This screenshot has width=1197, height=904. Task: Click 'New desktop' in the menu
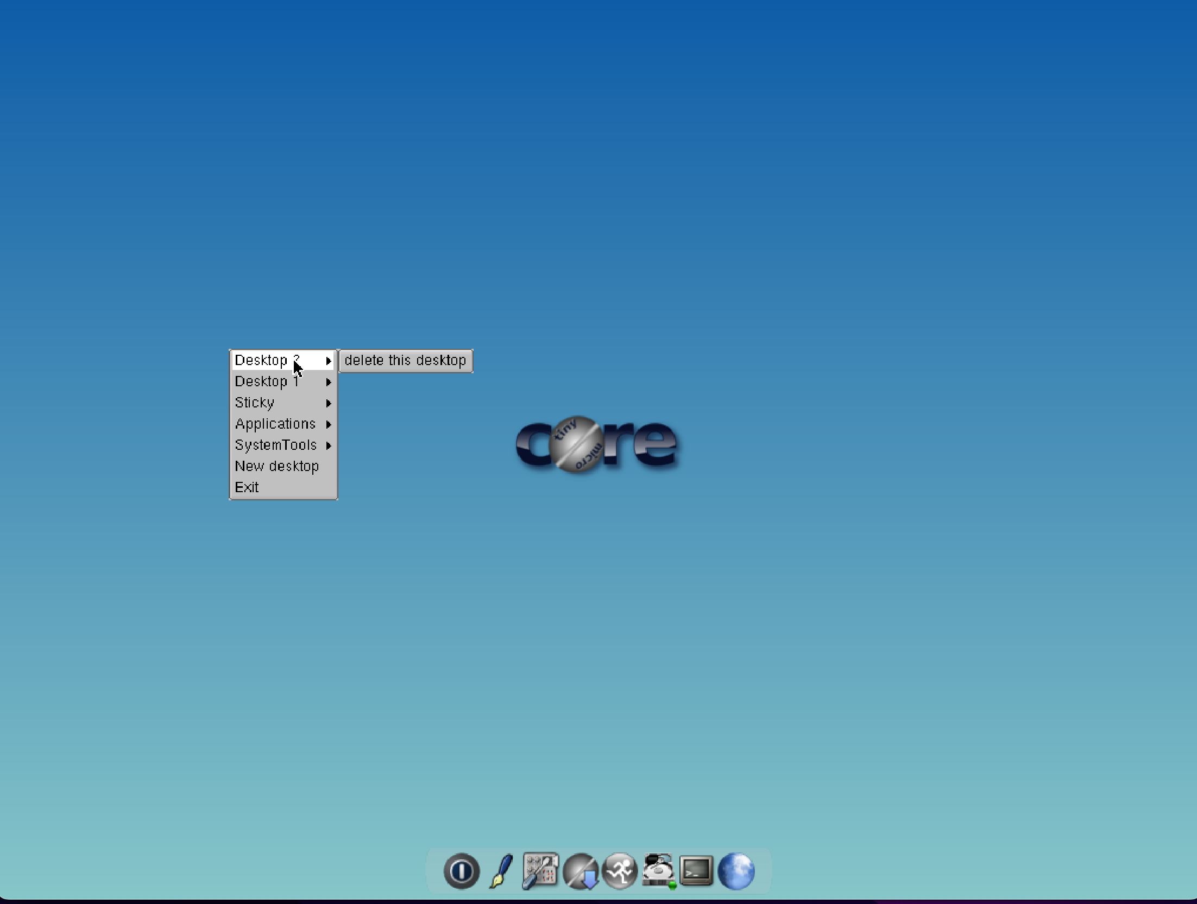click(277, 466)
